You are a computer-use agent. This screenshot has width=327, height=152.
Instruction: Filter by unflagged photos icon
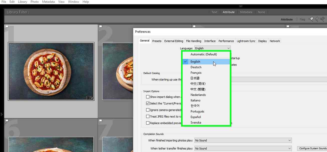(x=317, y=19)
